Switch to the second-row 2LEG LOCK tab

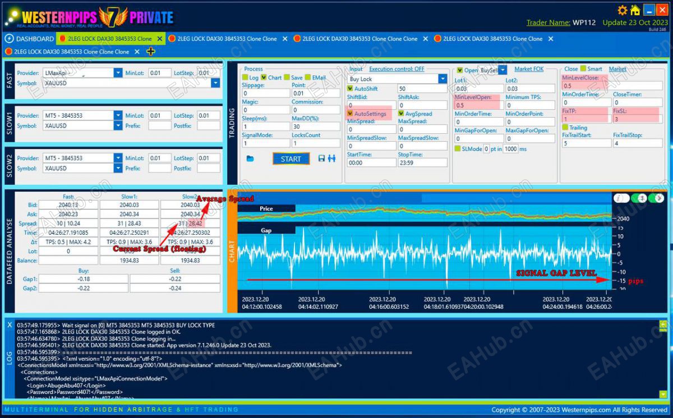(71, 52)
